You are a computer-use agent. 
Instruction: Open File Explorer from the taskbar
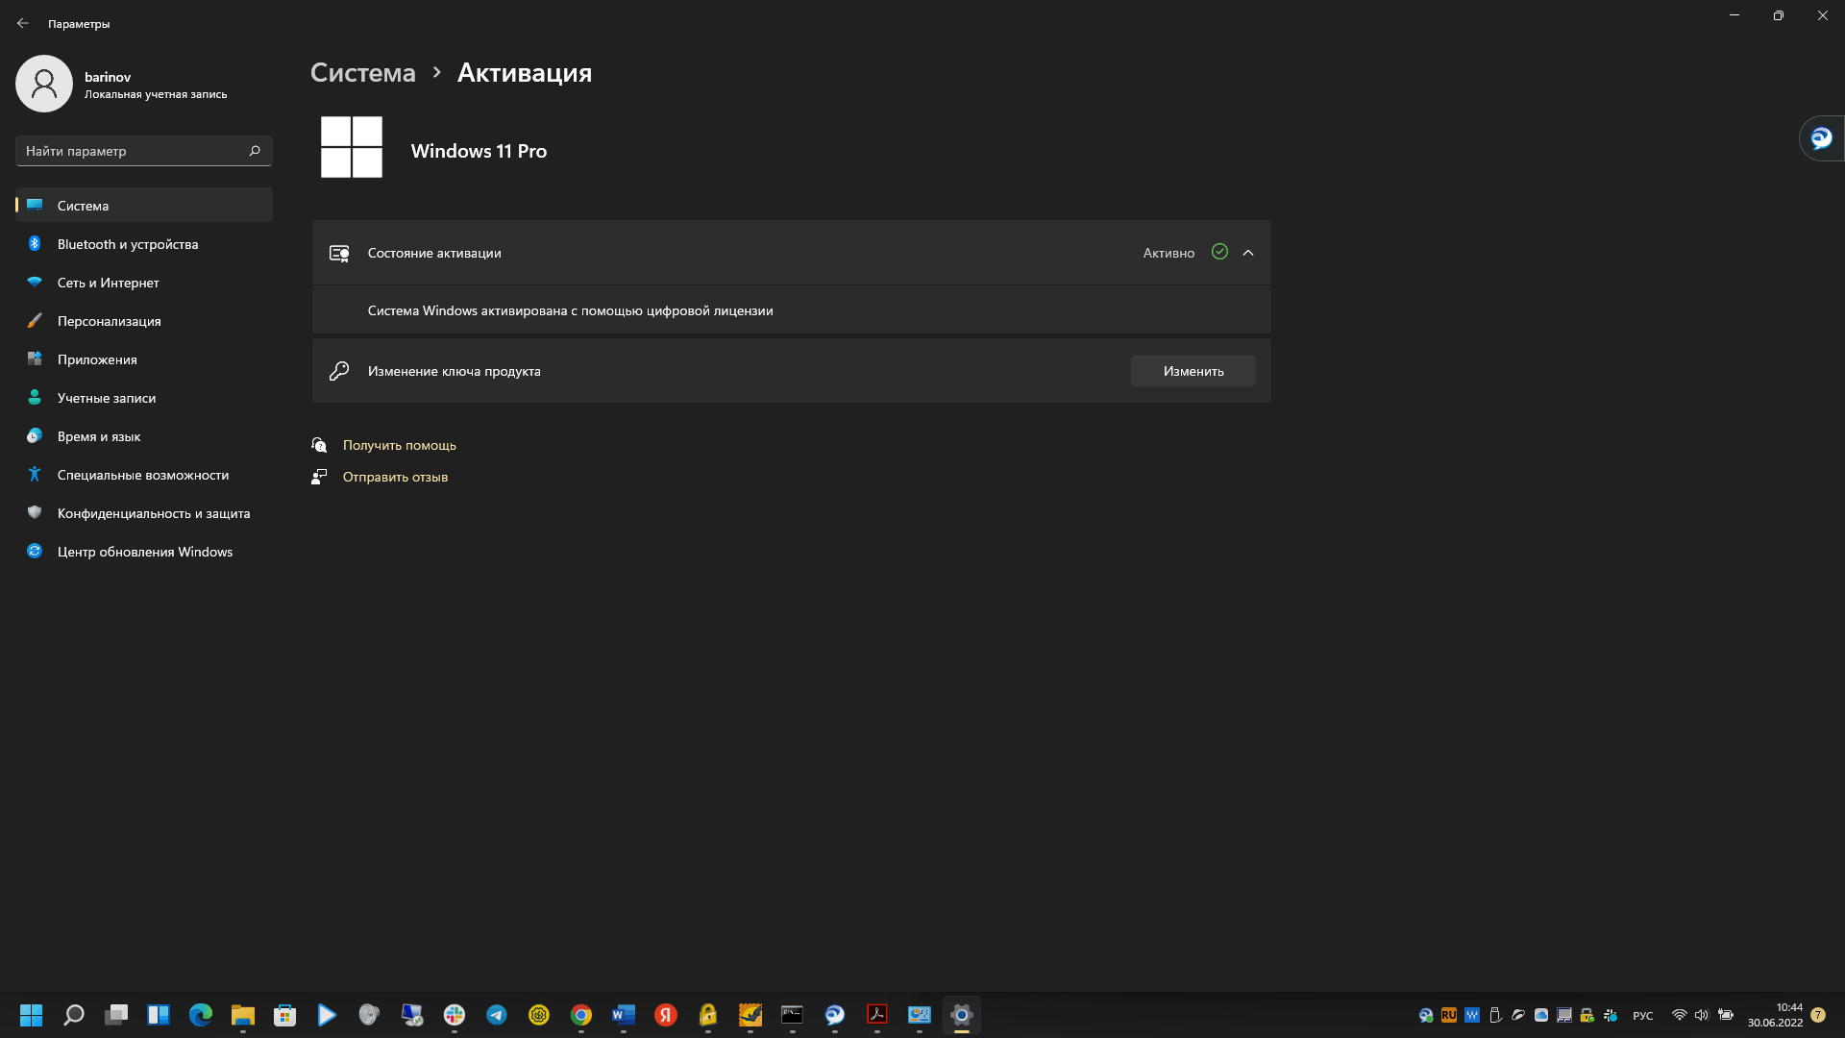pyautogui.click(x=243, y=1015)
